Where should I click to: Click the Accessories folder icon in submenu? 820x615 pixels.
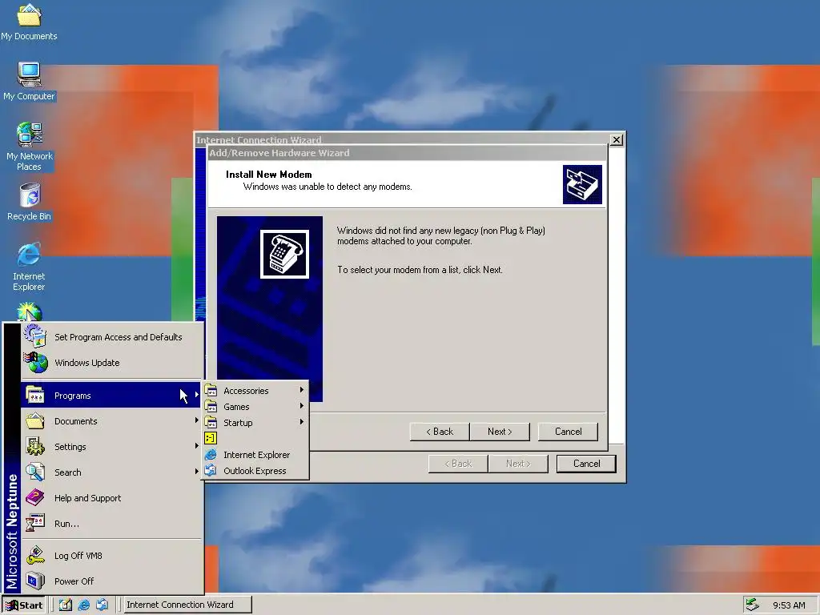tap(211, 390)
